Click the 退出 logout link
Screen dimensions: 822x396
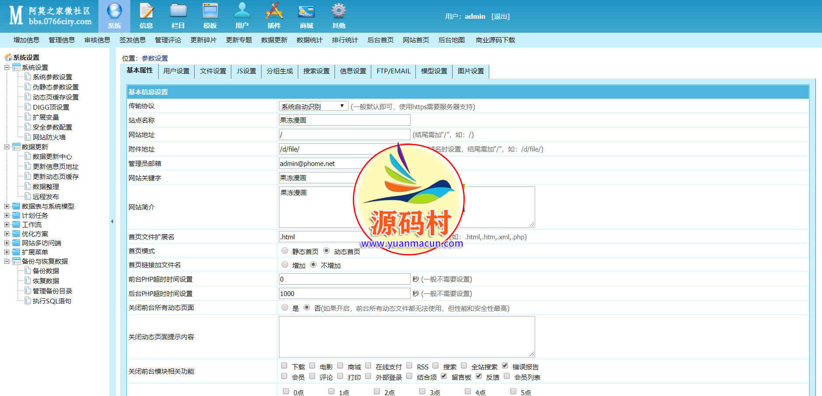coord(500,17)
